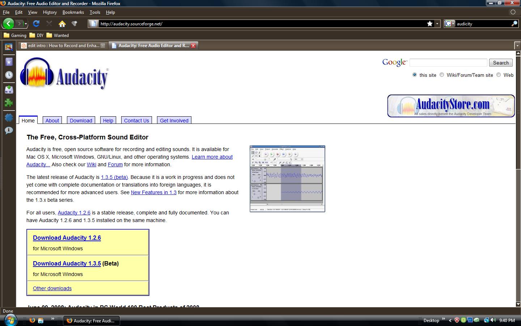Image resolution: width=521 pixels, height=326 pixels.
Task: Open the Bookmarks sidebar star icon
Action: [9, 62]
